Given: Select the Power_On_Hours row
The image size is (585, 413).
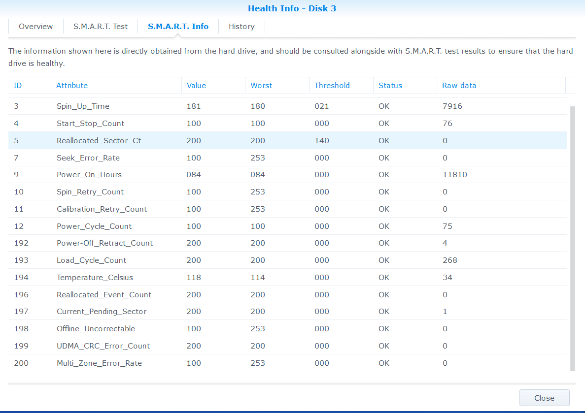Looking at the screenshot, I should coord(288,174).
